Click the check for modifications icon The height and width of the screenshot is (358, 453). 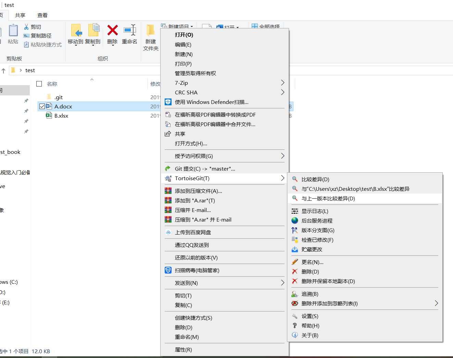tap(295, 240)
